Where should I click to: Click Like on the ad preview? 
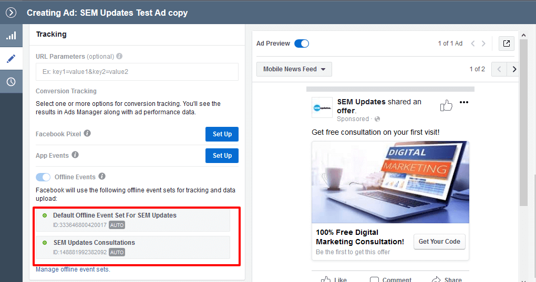334,279
